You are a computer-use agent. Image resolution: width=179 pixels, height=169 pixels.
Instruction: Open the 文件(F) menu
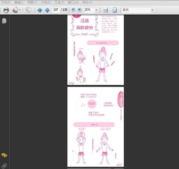(x=6, y=2)
